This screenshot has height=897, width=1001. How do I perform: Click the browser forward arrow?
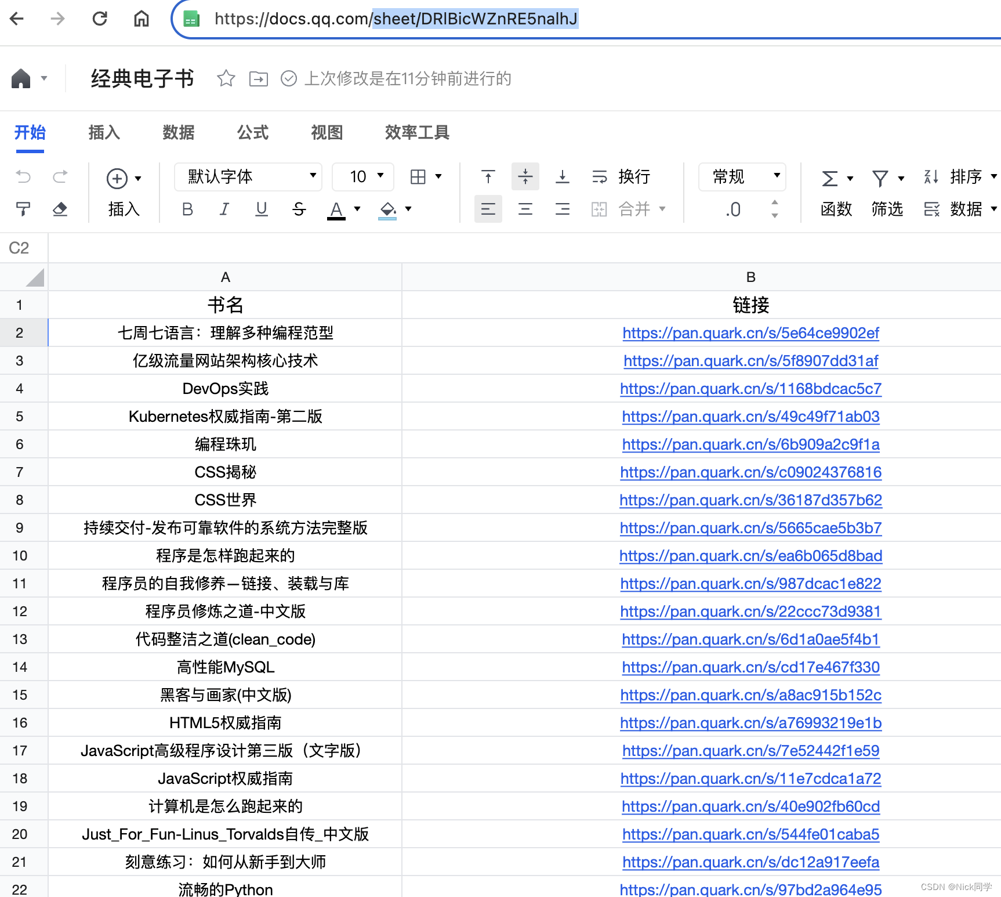point(57,19)
